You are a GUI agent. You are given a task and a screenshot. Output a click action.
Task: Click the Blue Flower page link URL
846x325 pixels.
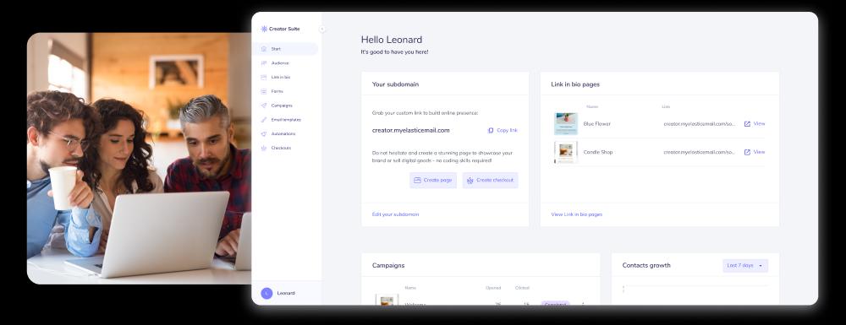click(700, 124)
